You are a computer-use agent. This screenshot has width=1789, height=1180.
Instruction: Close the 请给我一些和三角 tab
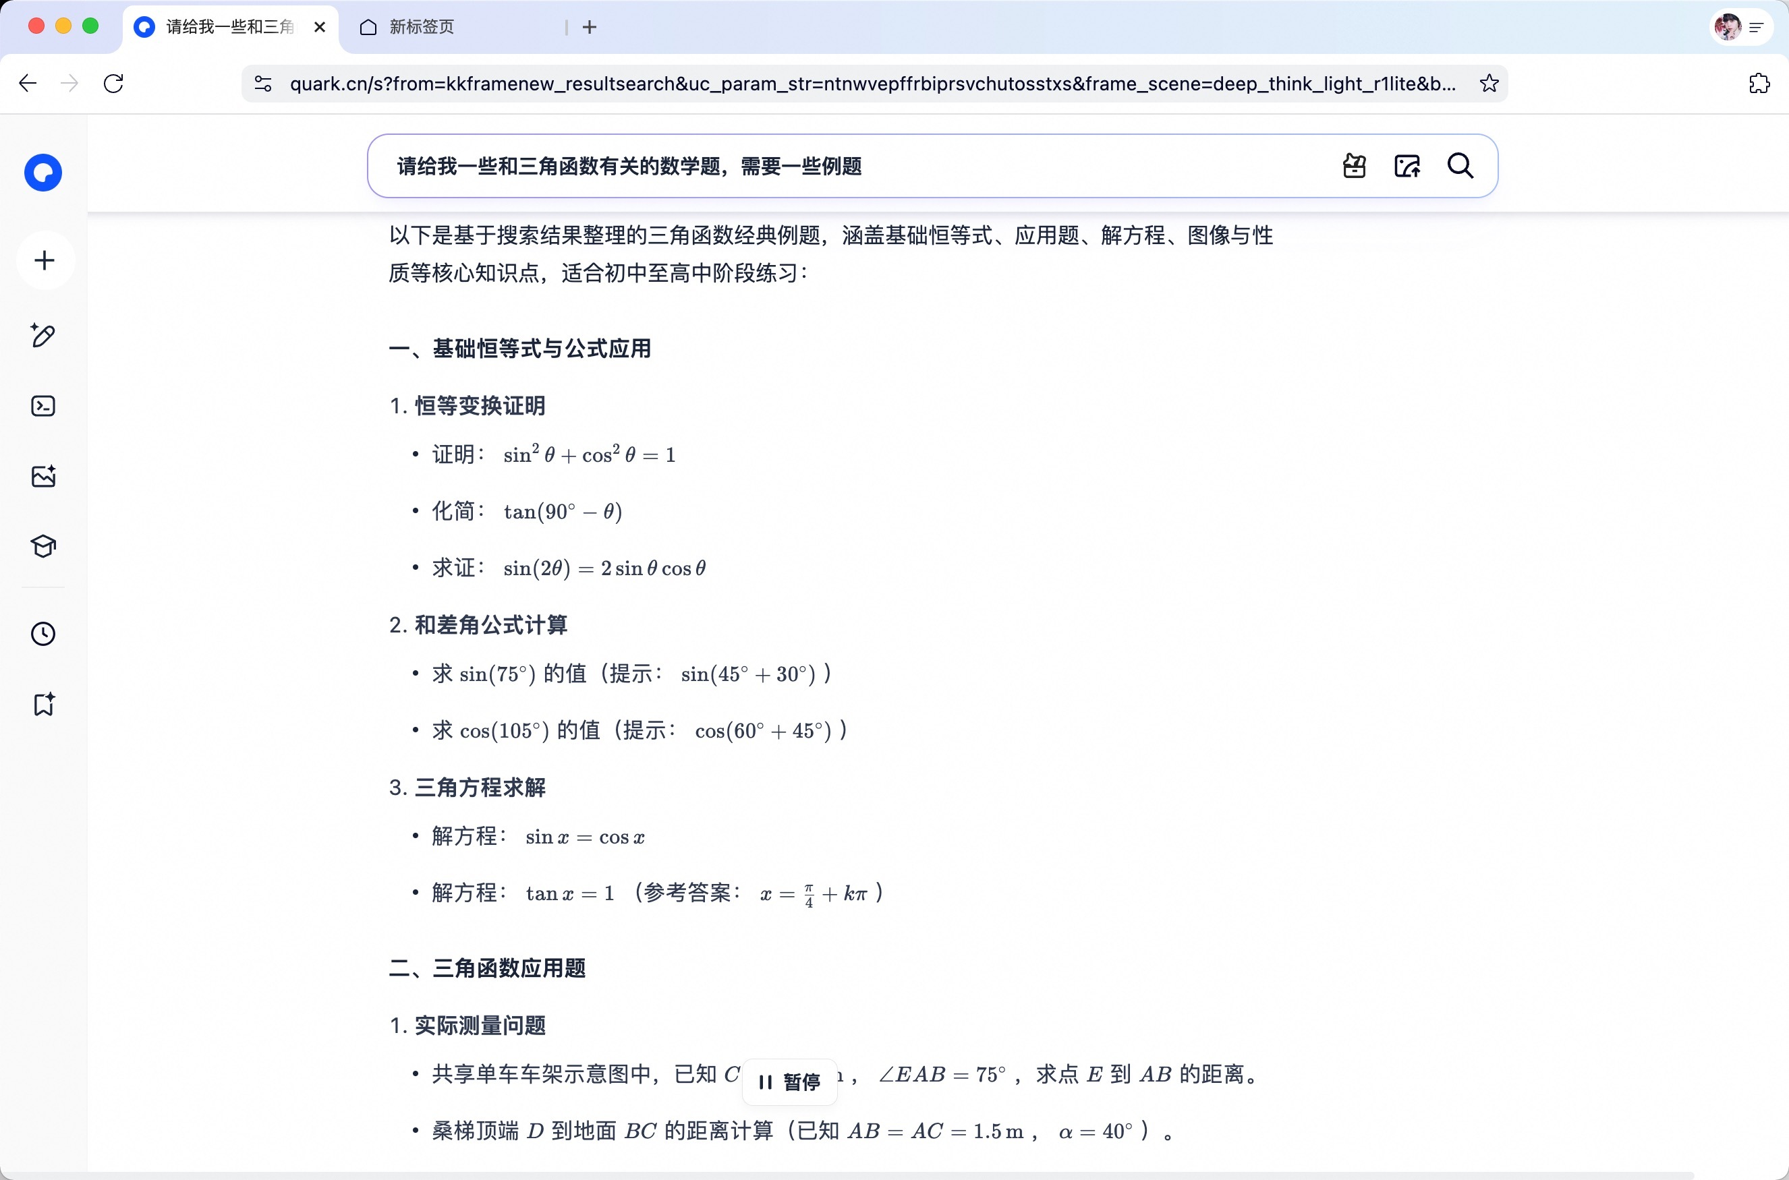pyautogui.click(x=320, y=27)
